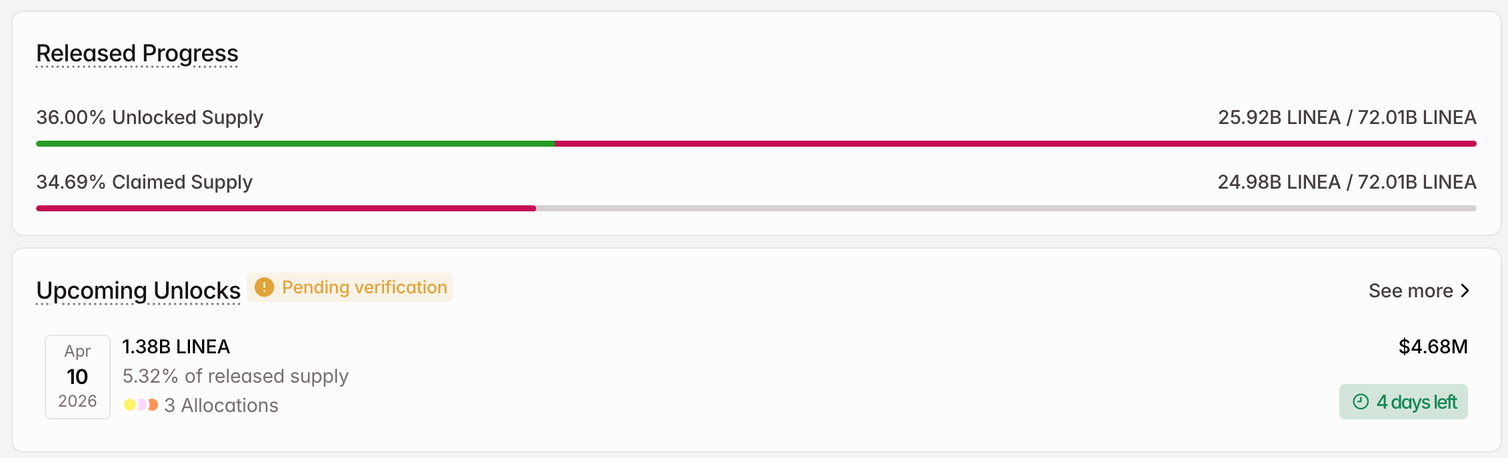Image resolution: width=1508 pixels, height=458 pixels.
Task: Select the Apr 10 2026 date box
Action: [x=77, y=377]
